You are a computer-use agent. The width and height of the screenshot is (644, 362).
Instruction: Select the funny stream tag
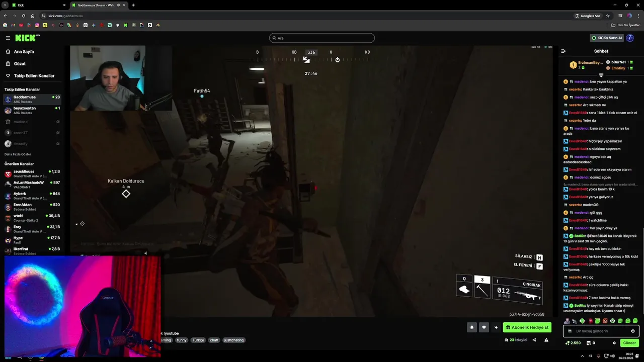182,340
